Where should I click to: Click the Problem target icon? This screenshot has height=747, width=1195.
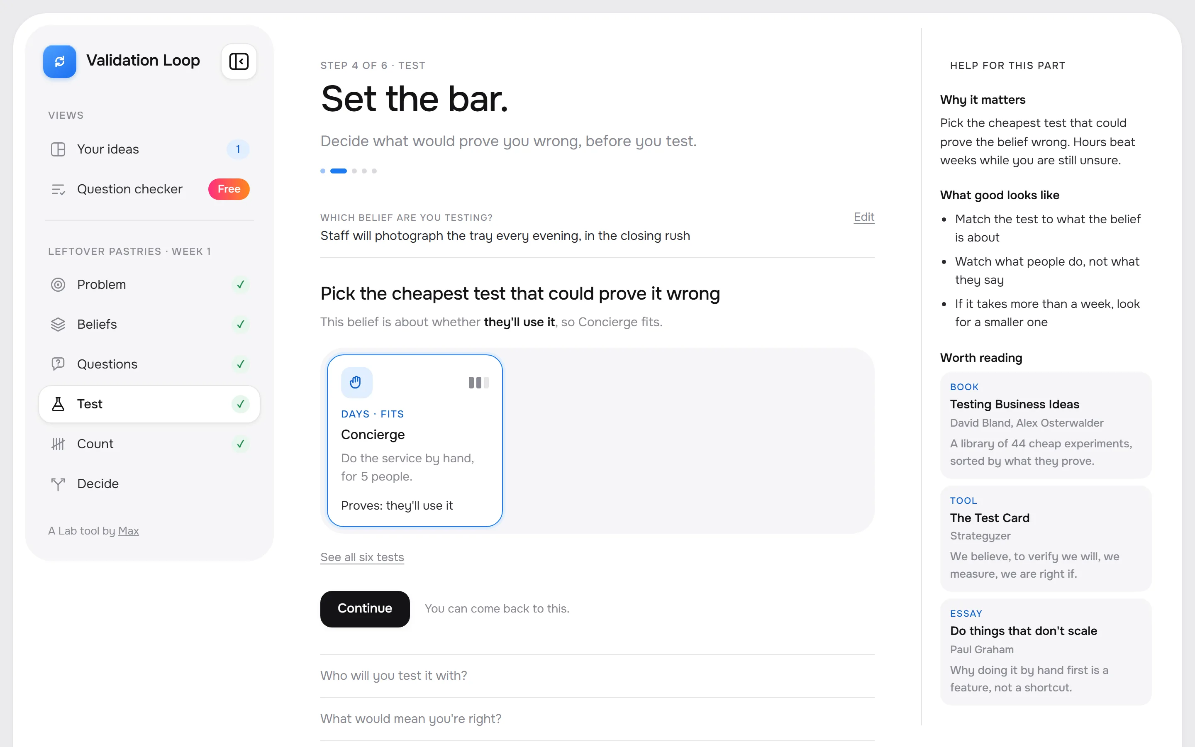coord(58,285)
